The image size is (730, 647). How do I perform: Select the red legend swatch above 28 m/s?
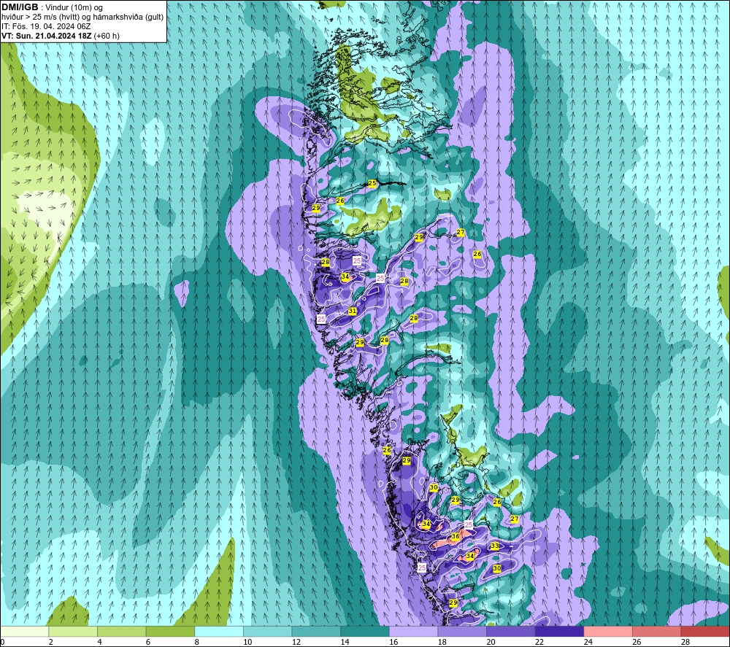[x=705, y=632]
